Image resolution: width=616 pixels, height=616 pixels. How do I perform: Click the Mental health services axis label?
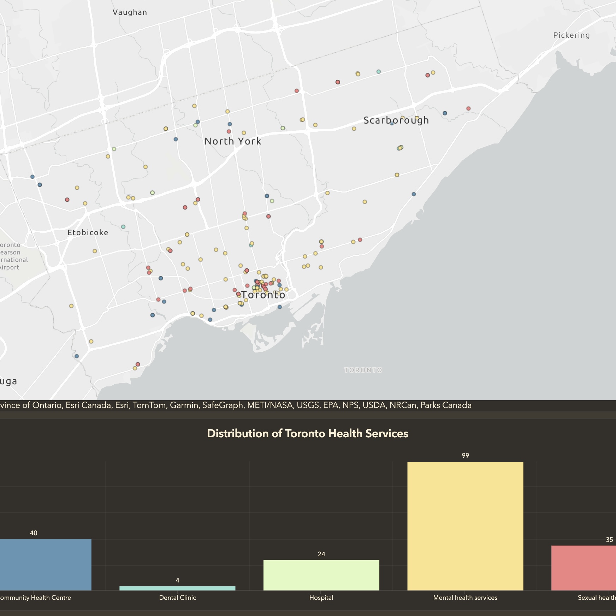coord(465,598)
